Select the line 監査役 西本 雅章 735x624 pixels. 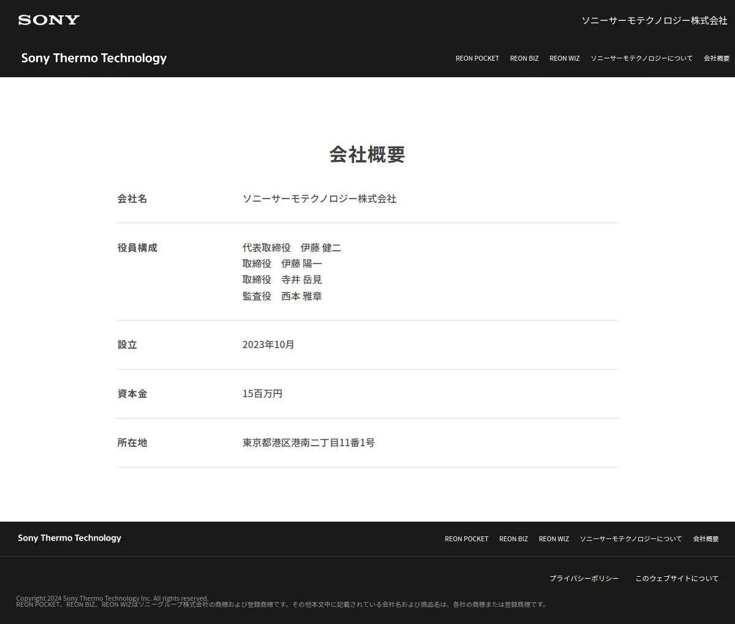[282, 296]
